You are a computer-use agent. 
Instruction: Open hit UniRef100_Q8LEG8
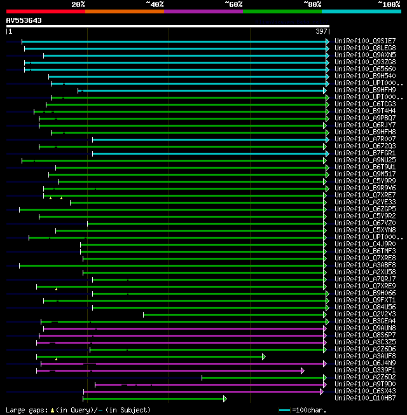(x=365, y=48)
